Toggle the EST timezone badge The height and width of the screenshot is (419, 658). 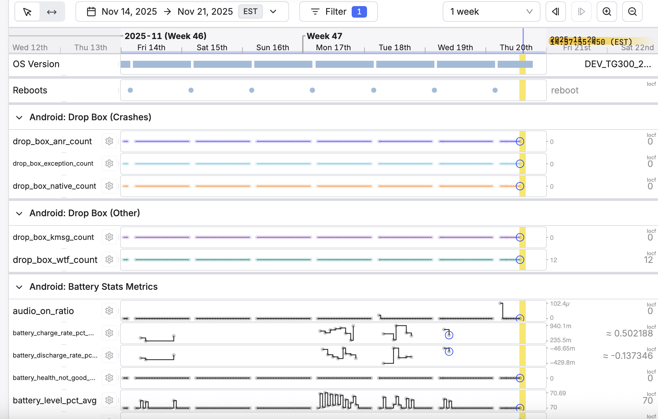250,12
